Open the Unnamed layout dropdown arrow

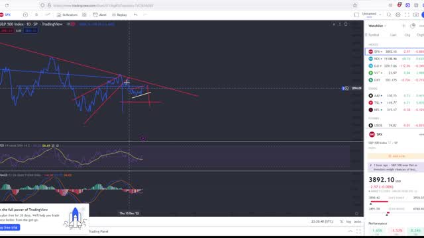380,15
